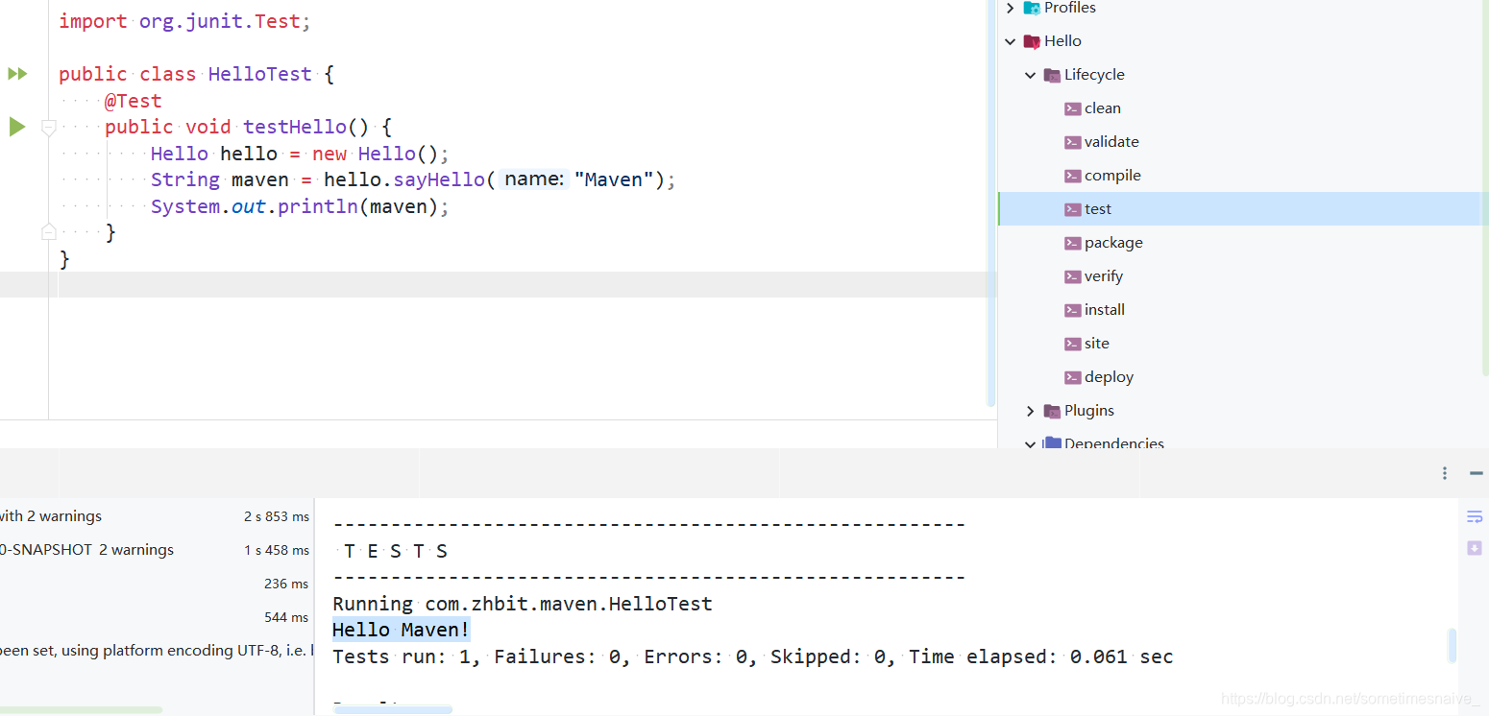Run the testHello method from the gutter

point(17,126)
